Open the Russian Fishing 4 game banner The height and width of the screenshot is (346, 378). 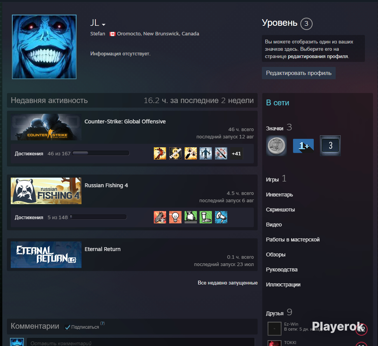point(46,191)
